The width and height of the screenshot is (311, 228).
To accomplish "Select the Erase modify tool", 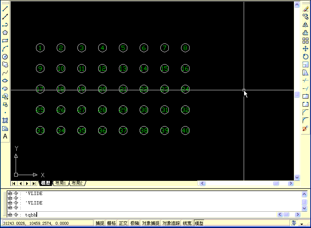I will point(306,9).
